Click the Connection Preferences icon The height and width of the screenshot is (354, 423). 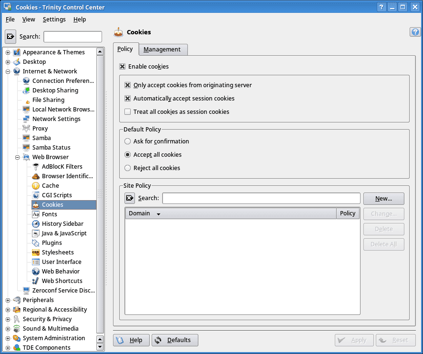pyautogui.click(x=26, y=81)
